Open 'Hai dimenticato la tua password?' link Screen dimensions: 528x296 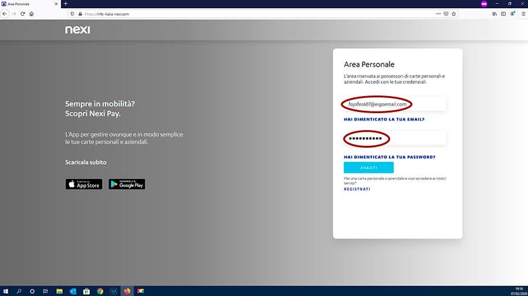[x=390, y=157]
